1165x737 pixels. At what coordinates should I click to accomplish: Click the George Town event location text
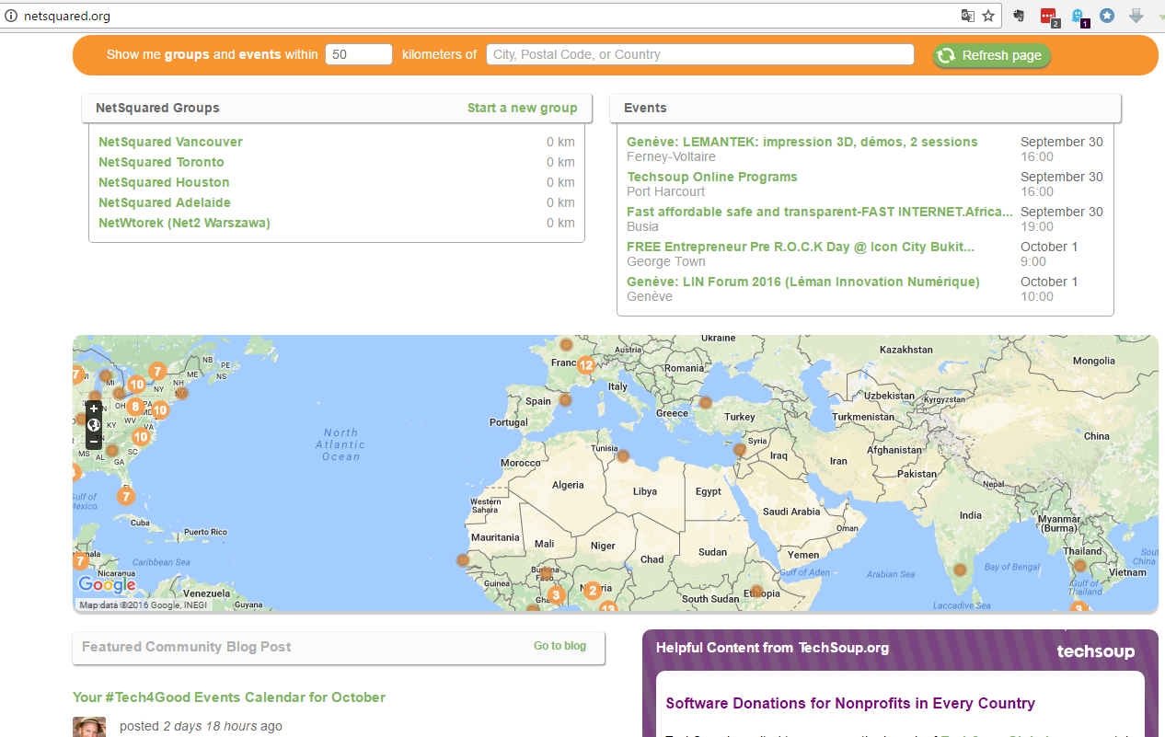(x=666, y=261)
